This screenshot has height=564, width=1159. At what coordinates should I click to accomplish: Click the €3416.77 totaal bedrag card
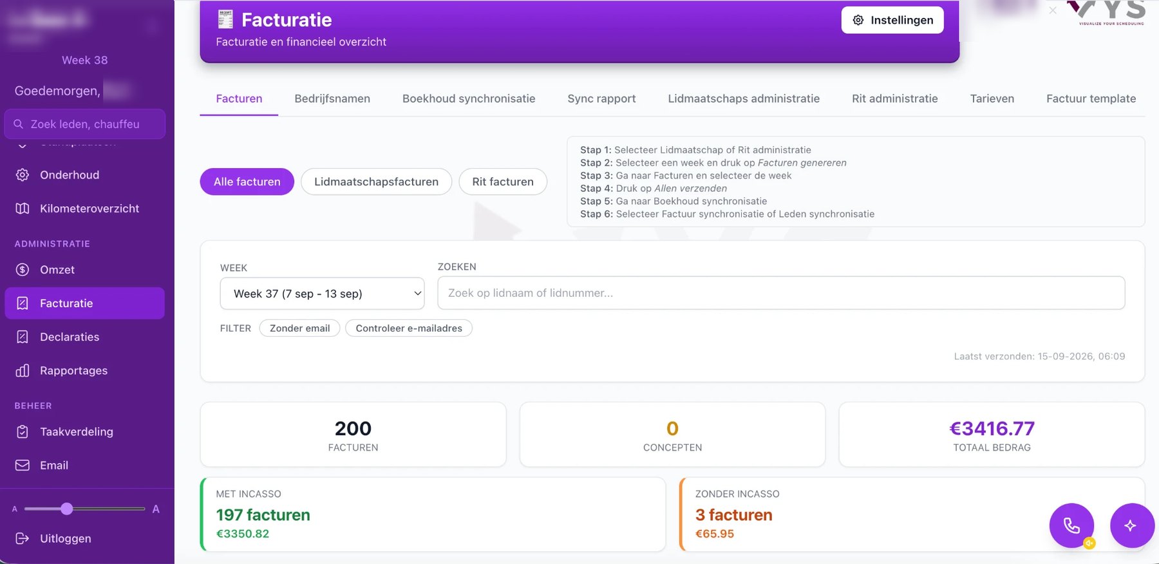pyautogui.click(x=992, y=435)
